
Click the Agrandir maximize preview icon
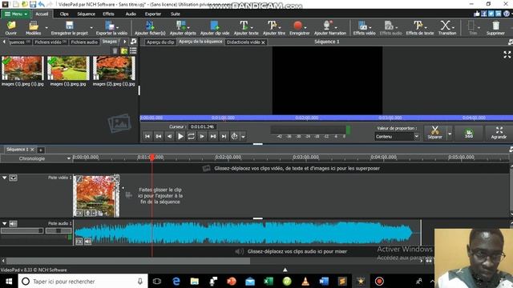[499, 133]
